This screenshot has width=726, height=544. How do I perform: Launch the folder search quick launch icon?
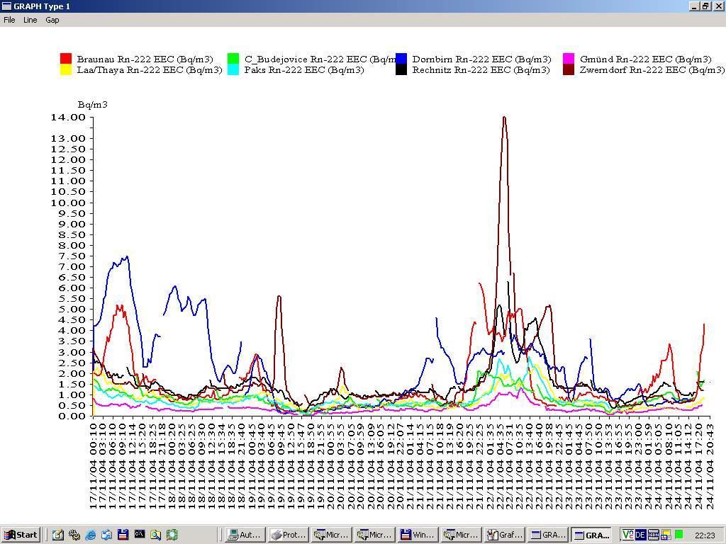[155, 535]
